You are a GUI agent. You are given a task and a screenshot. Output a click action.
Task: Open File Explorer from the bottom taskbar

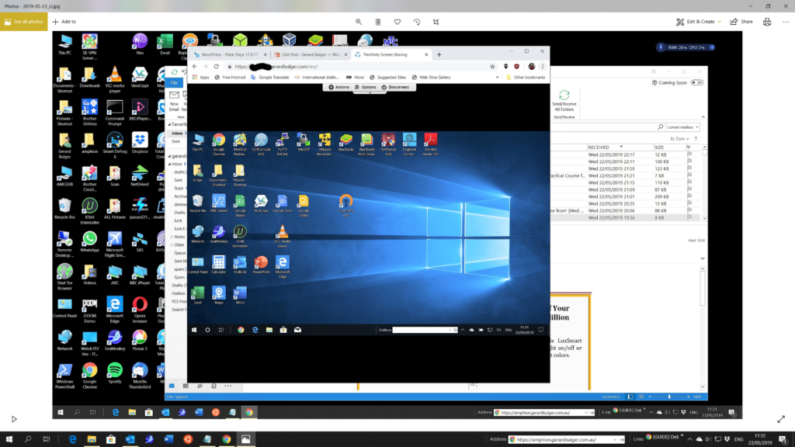pyautogui.click(x=92, y=439)
